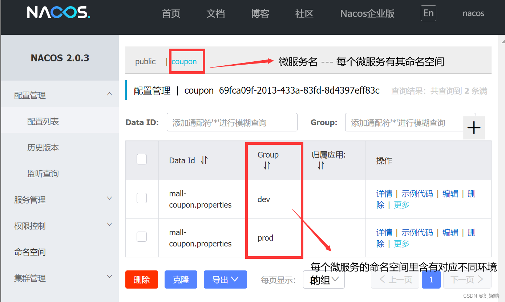Image resolution: width=505 pixels, height=302 pixels.
Task: Tick the select-all checkbox in table header
Action: (142, 159)
